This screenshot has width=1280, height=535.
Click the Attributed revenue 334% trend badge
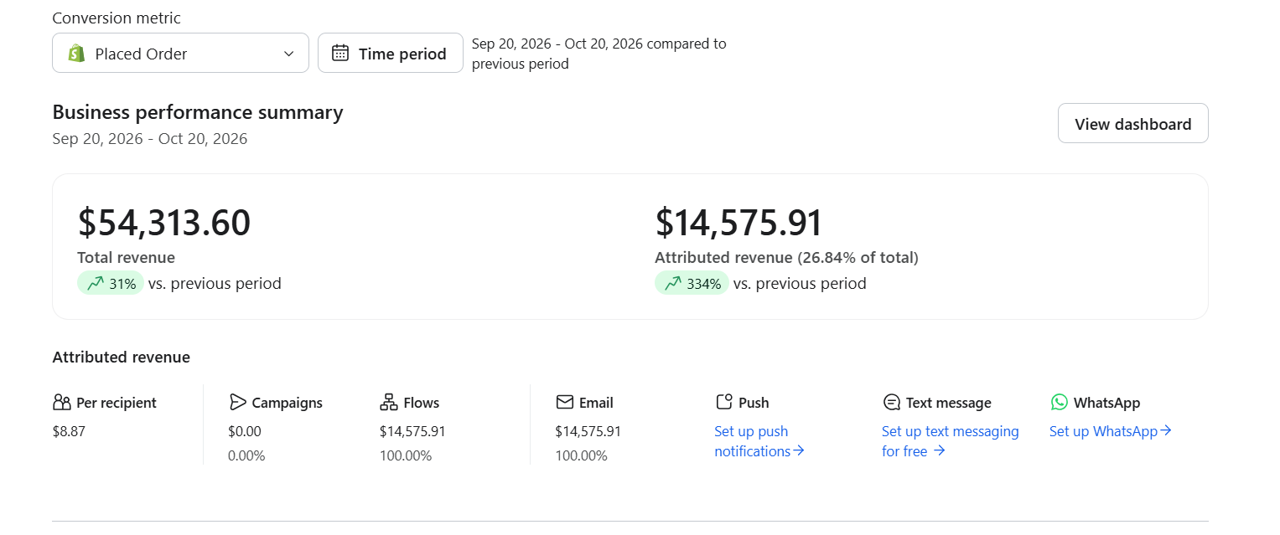coord(692,284)
